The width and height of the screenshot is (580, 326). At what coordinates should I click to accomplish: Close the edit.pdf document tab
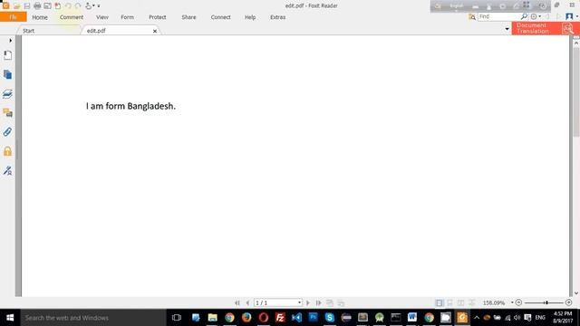coord(155,31)
